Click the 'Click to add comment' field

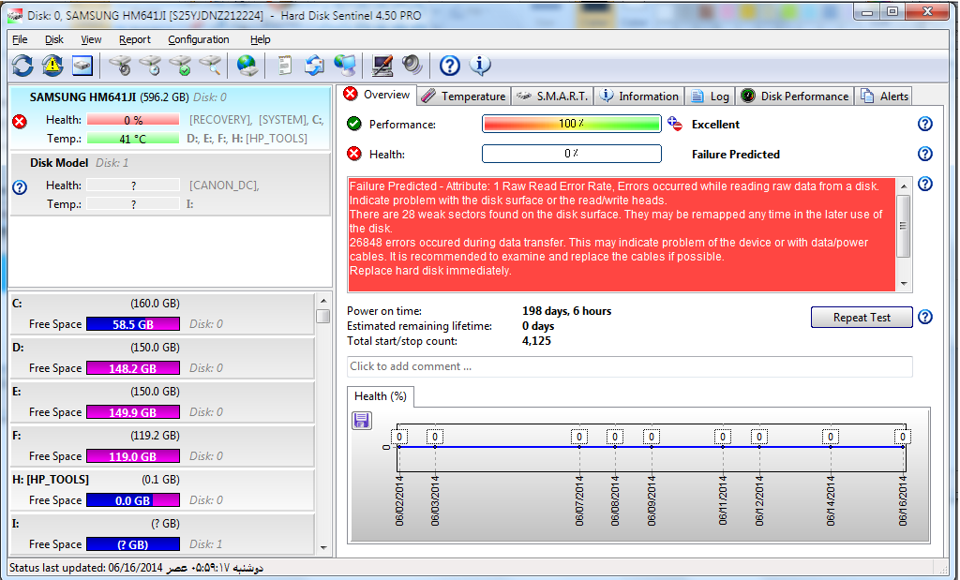[629, 365]
